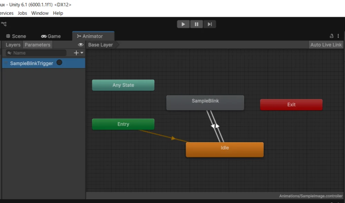Switch to the Game tab

(x=51, y=36)
